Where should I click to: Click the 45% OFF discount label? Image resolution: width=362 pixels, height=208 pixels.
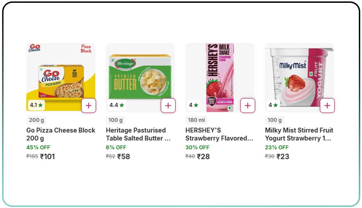click(38, 147)
